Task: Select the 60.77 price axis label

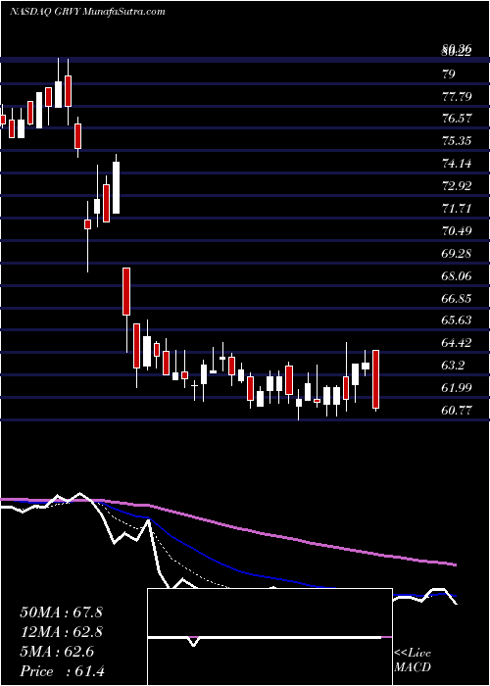Action: click(x=458, y=410)
